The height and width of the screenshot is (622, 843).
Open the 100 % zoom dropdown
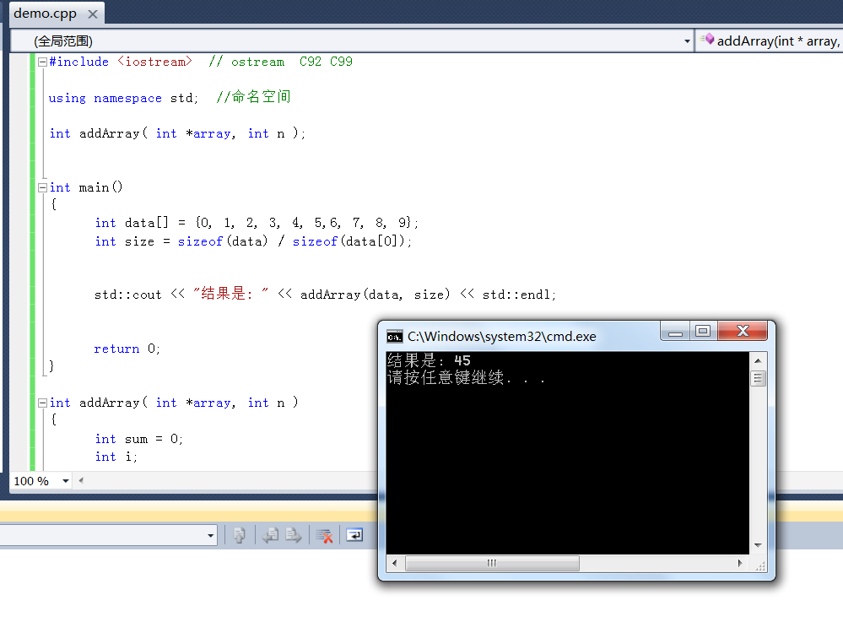[66, 480]
